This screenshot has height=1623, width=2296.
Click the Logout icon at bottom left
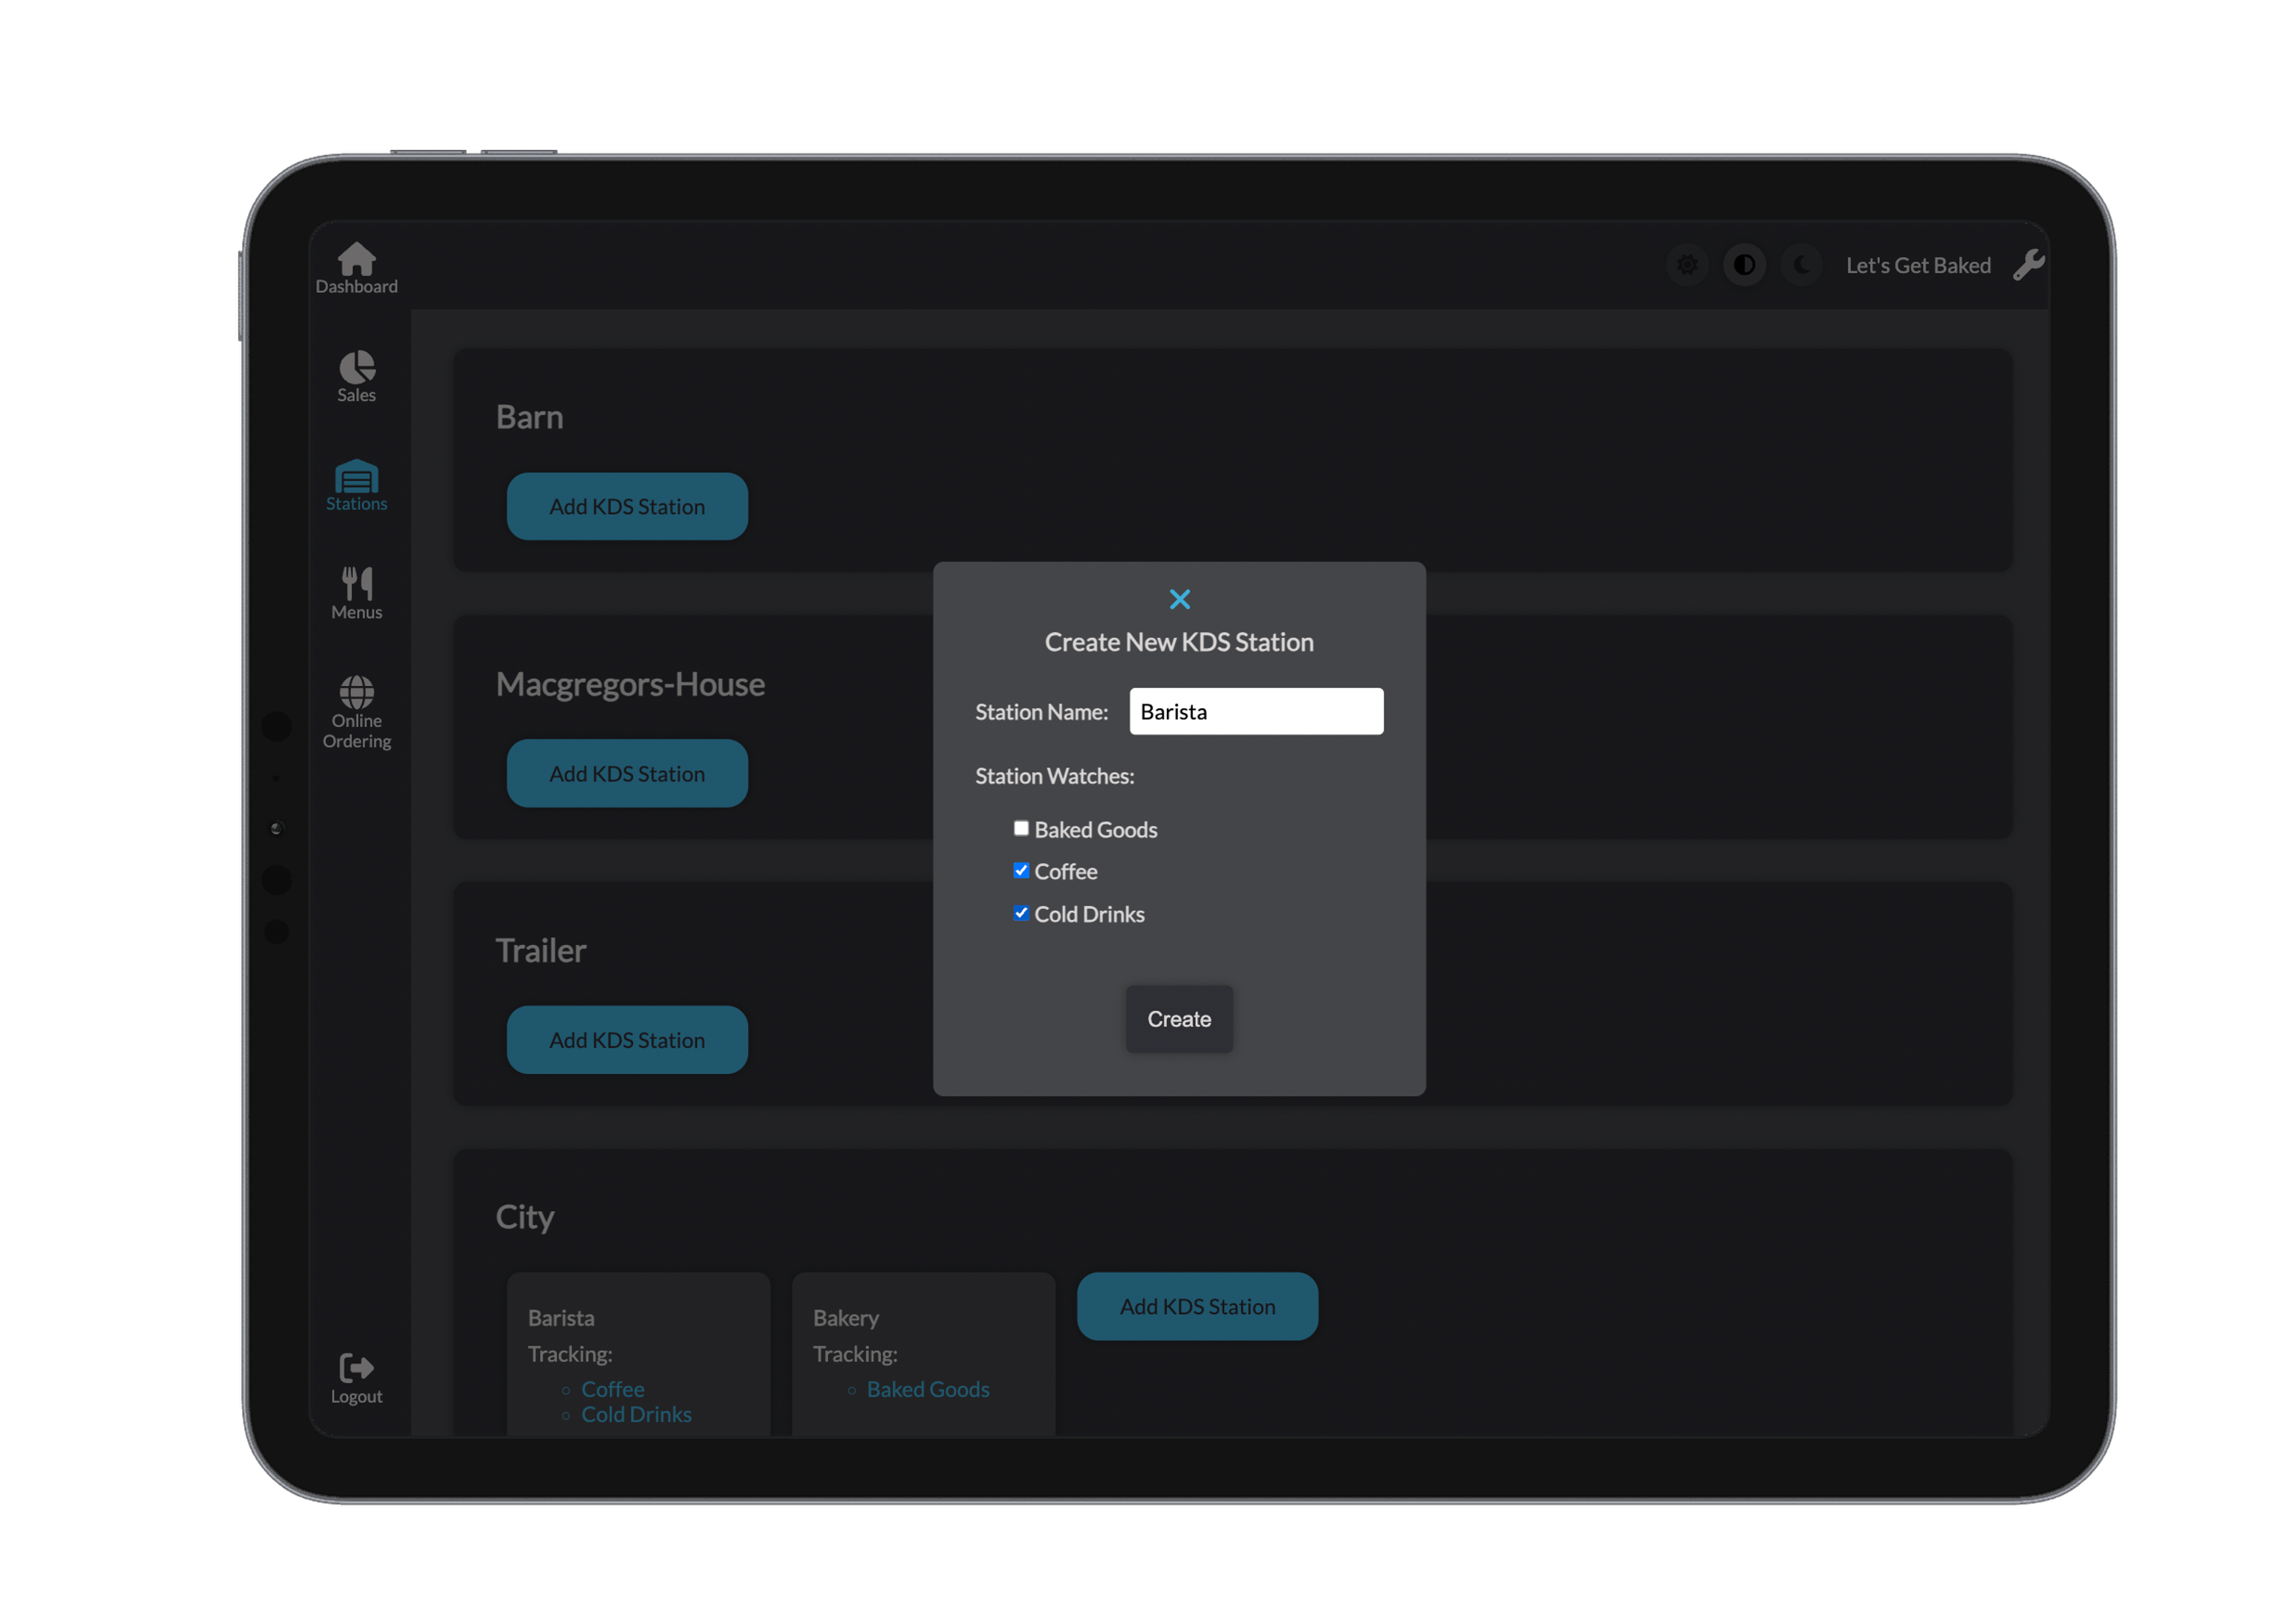[356, 1366]
